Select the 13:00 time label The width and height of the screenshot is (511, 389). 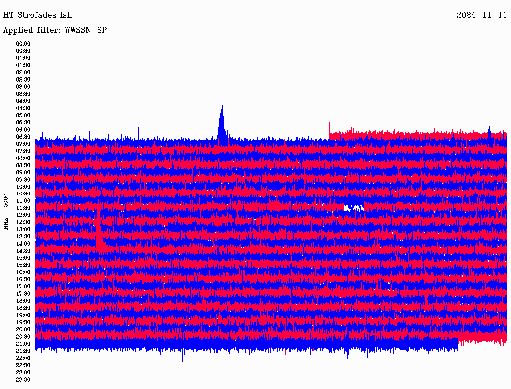(x=23, y=229)
